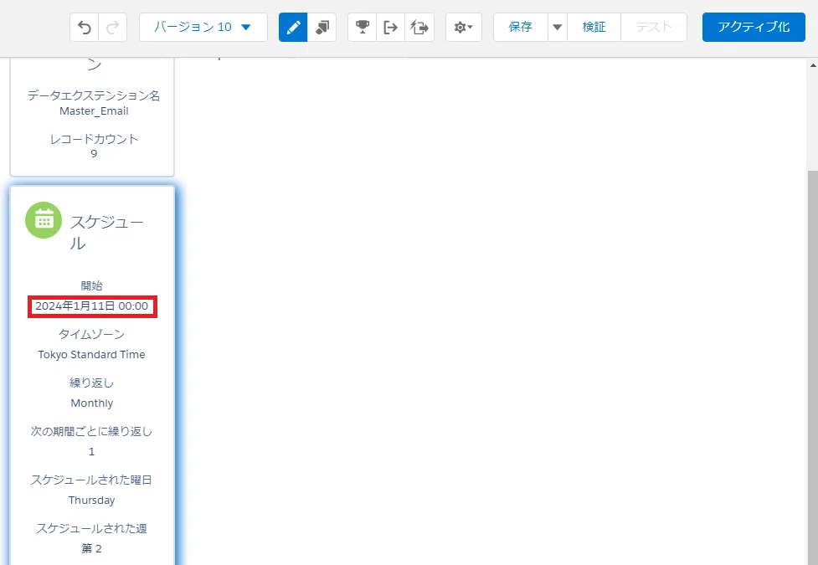
Task: Click the green calendar schedule icon
Action: pos(44,220)
